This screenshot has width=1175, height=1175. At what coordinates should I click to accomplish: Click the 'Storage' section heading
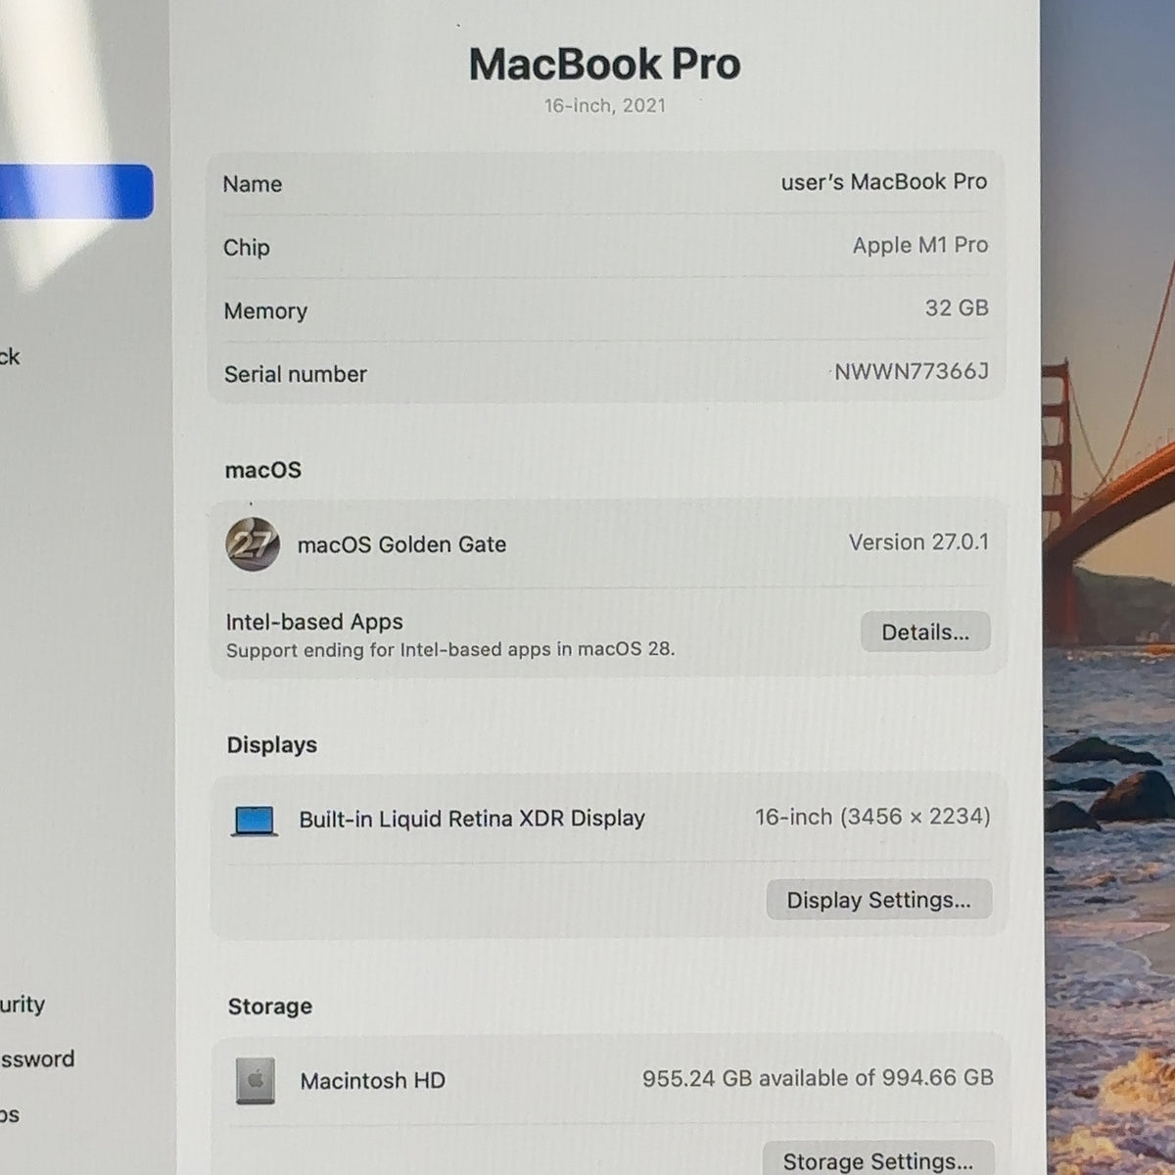270,1007
